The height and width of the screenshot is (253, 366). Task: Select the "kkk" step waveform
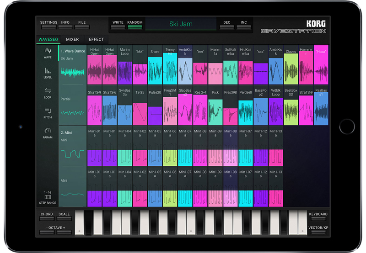140,65
